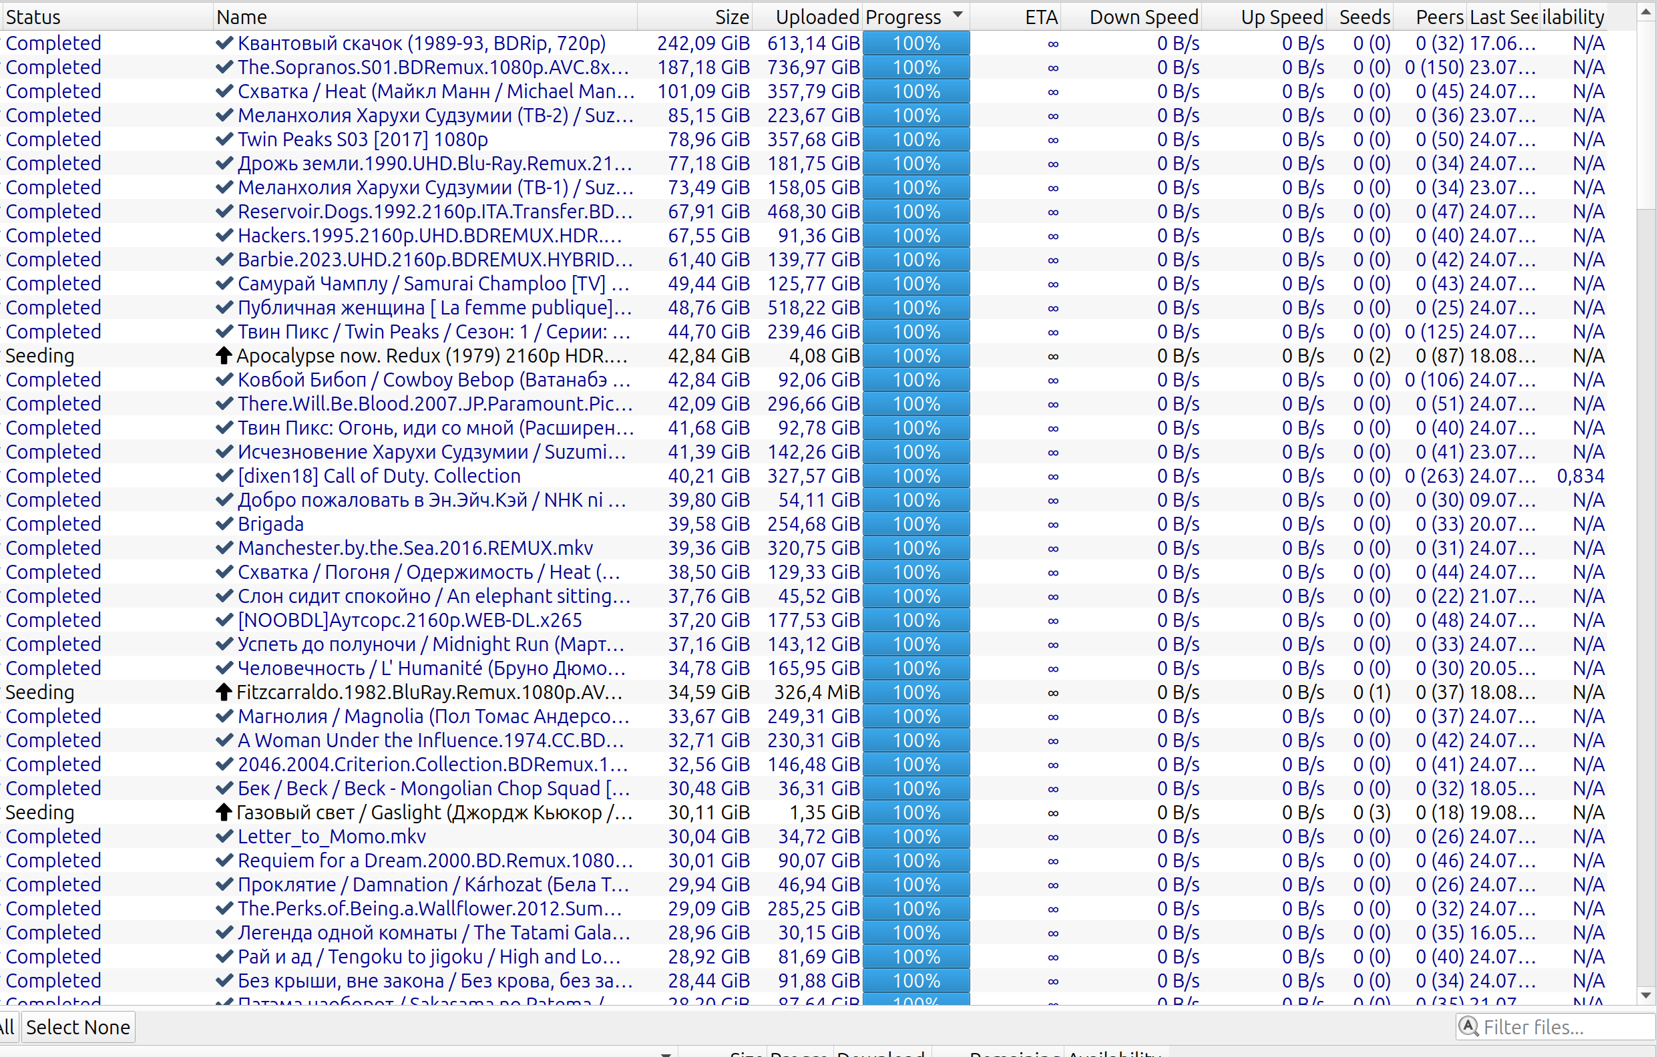
Task: Click the checkmark icon beside Brigada
Action: (x=224, y=523)
